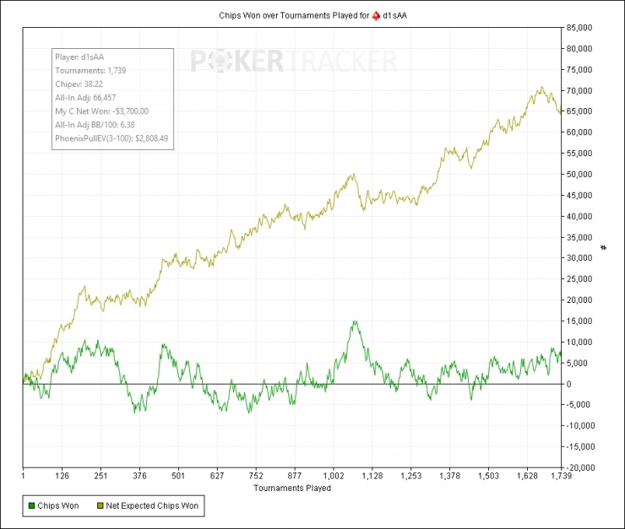Click the 1,253 x-axis label
The width and height of the screenshot is (625, 529).
(411, 476)
